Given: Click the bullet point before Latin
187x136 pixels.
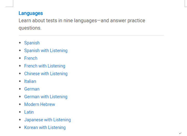Looking at the screenshot, I should (20, 112).
